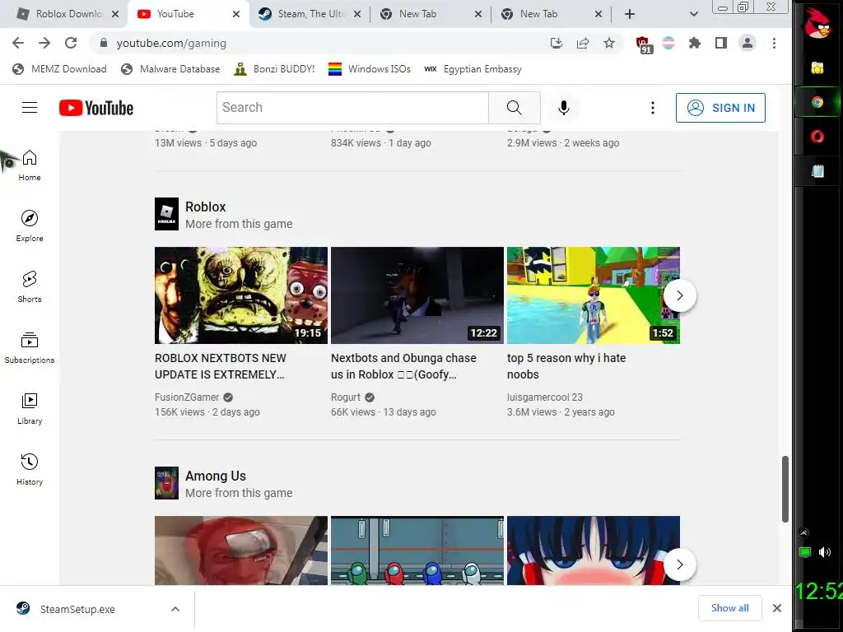The width and height of the screenshot is (843, 632).
Task: Open Opera icon in side taskbar
Action: pyautogui.click(x=817, y=137)
